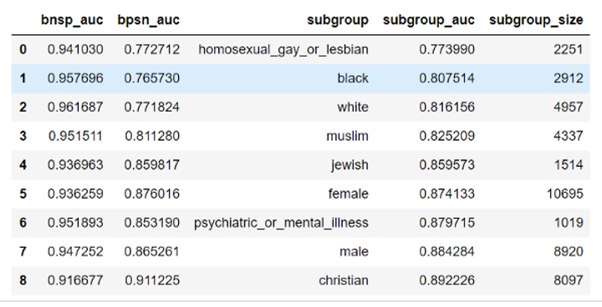Select the psychiatric_or_mental_illness cell
The height and width of the screenshot is (307, 602).
click(x=281, y=223)
